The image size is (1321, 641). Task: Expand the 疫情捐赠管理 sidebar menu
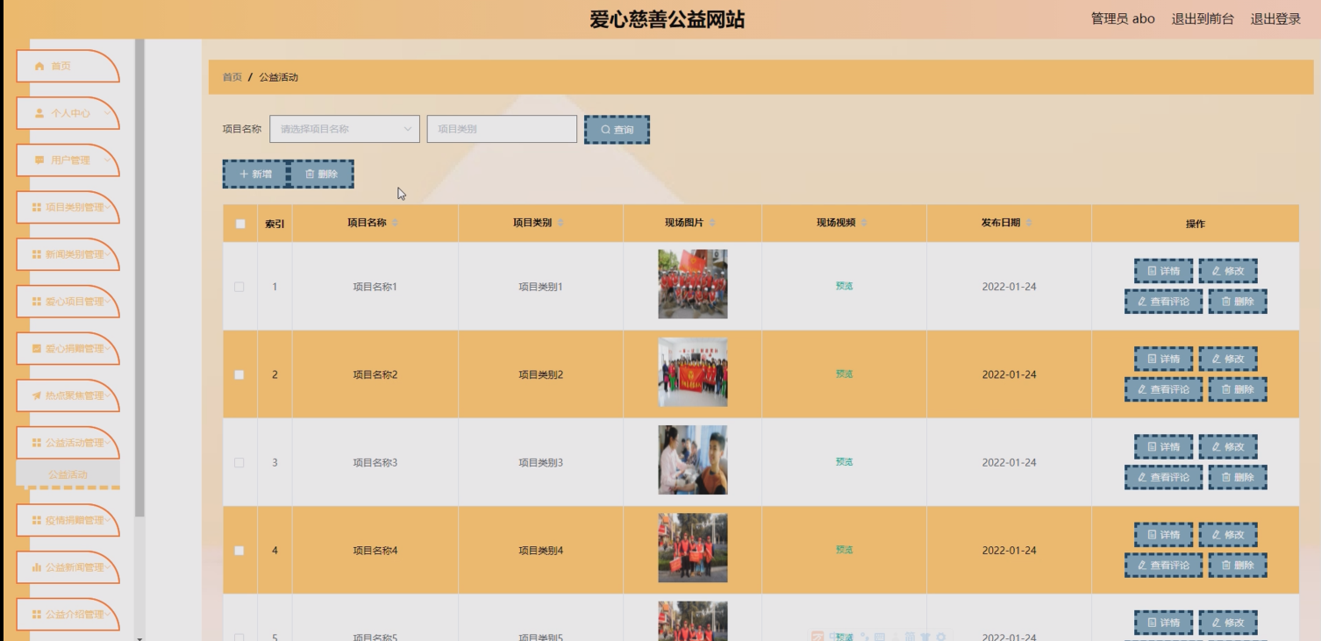click(68, 520)
